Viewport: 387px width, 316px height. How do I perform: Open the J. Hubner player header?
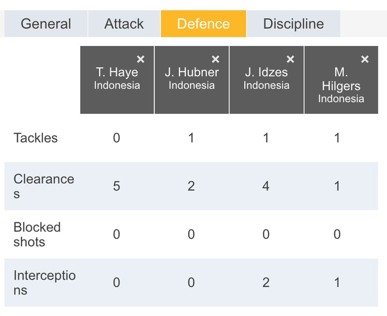[x=192, y=80]
